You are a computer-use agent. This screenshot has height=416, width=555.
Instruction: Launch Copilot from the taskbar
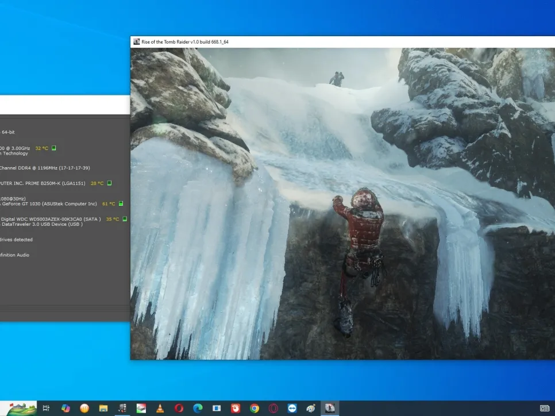coord(65,408)
